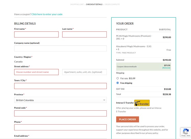Click the Province dropdown chevron arrow

tap(104, 100)
